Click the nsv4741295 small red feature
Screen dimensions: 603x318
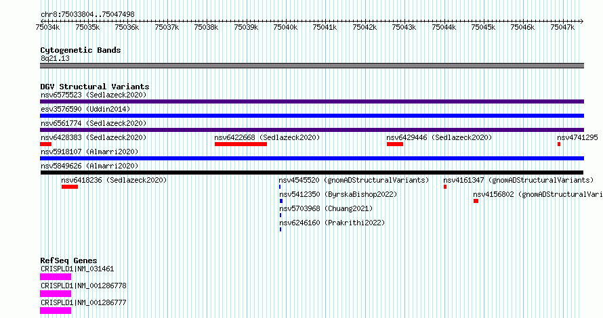[x=559, y=144]
